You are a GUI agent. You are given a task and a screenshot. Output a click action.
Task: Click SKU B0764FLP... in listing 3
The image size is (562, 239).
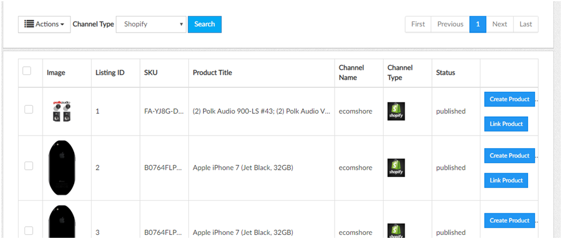click(x=163, y=233)
